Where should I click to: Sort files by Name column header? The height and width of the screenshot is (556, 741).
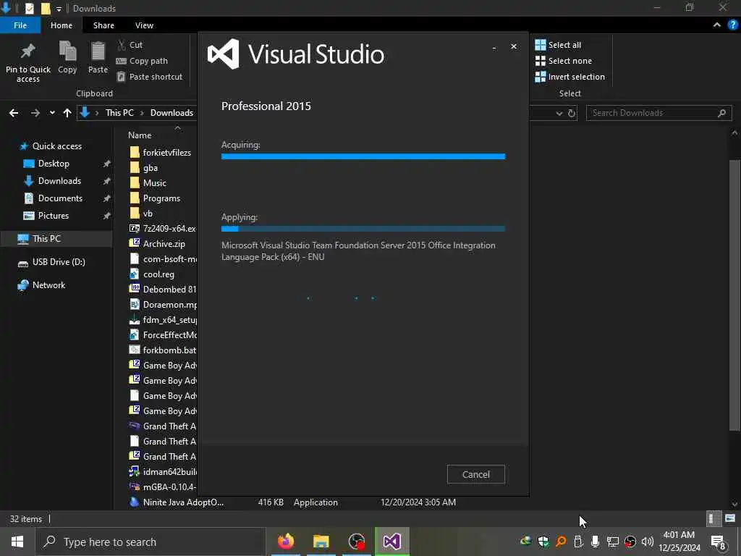pyautogui.click(x=140, y=135)
